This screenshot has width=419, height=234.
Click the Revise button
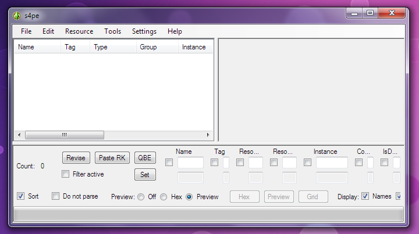coord(76,158)
